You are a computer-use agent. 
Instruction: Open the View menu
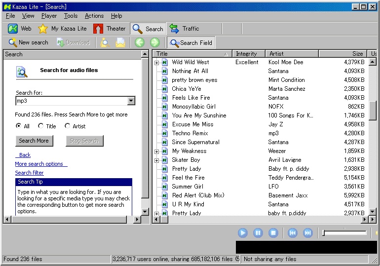click(x=28, y=16)
